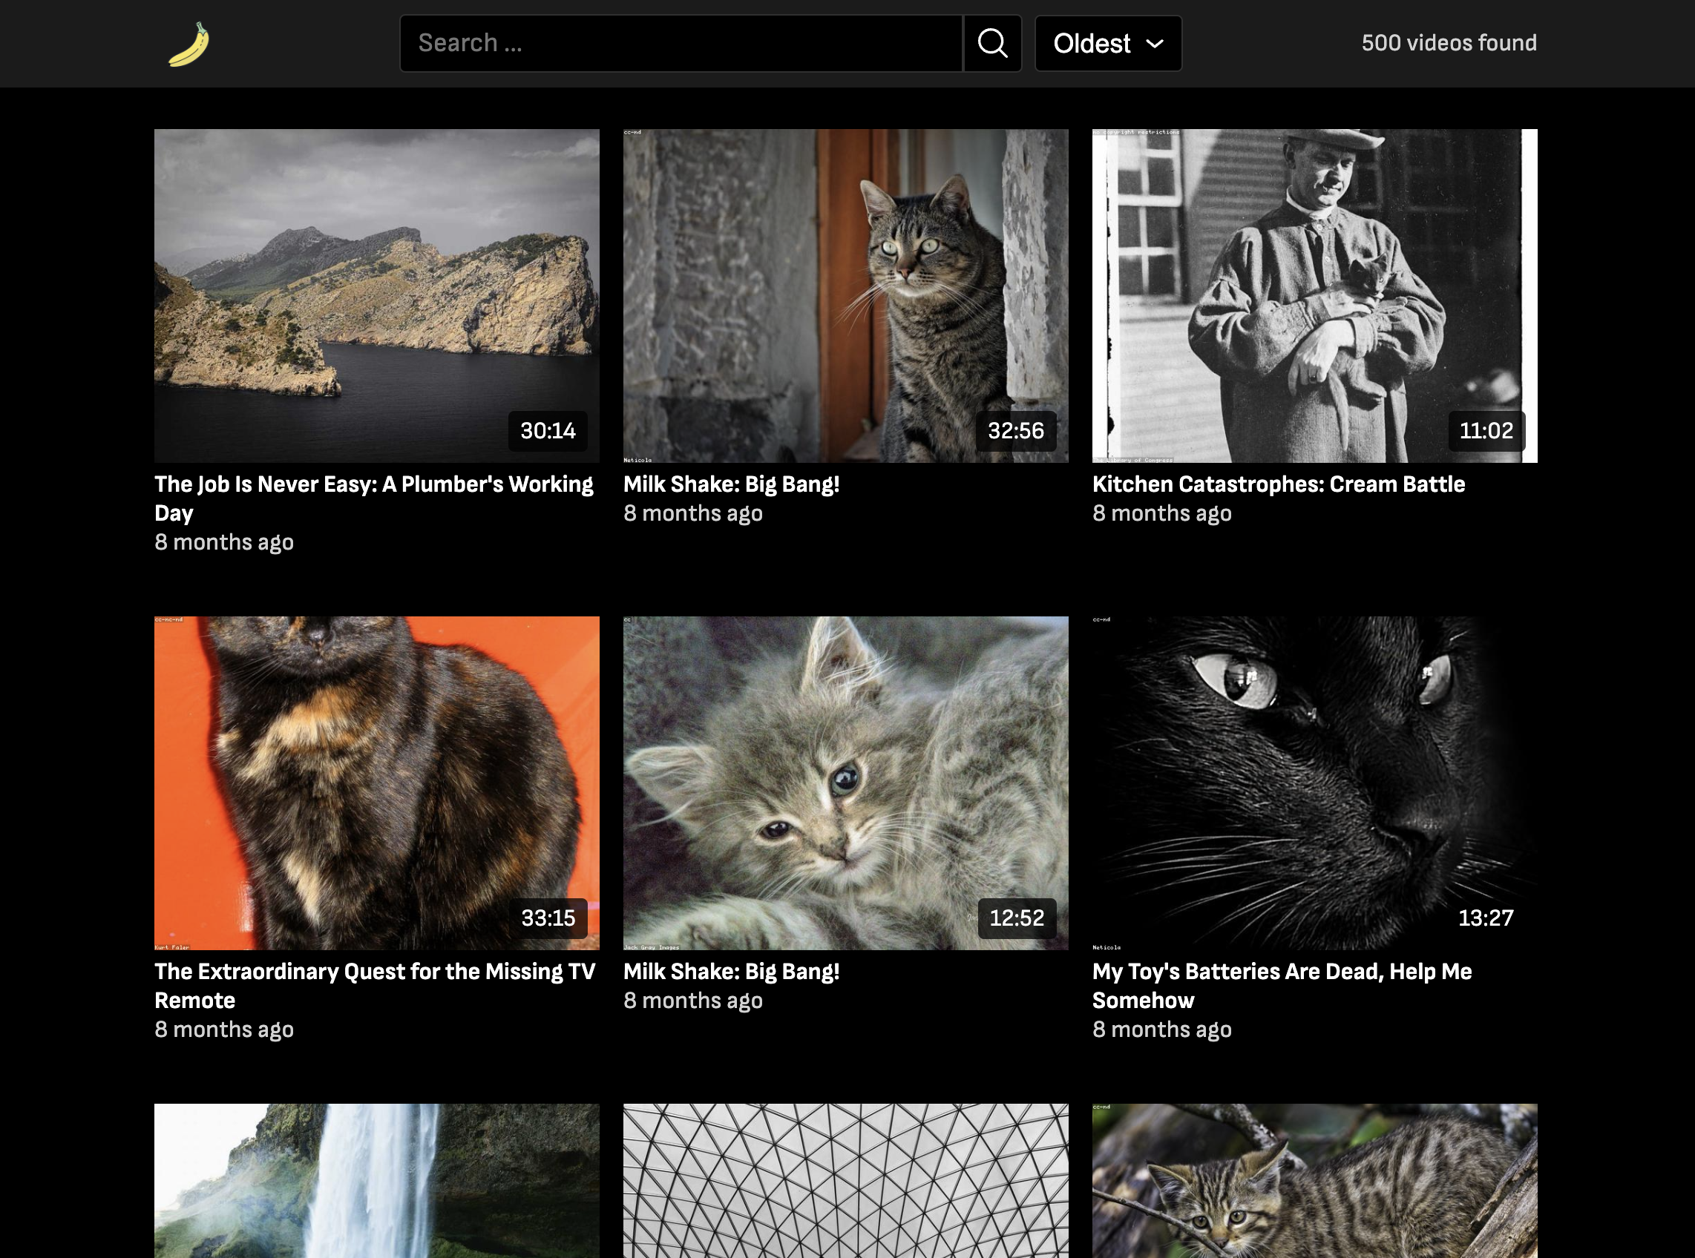Open the fluffy grey kitten thumbnail
1695x1258 pixels.
point(845,782)
